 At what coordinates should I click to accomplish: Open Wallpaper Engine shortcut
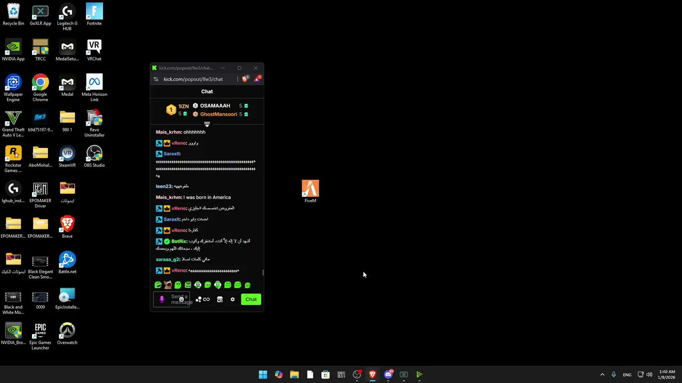[13, 88]
